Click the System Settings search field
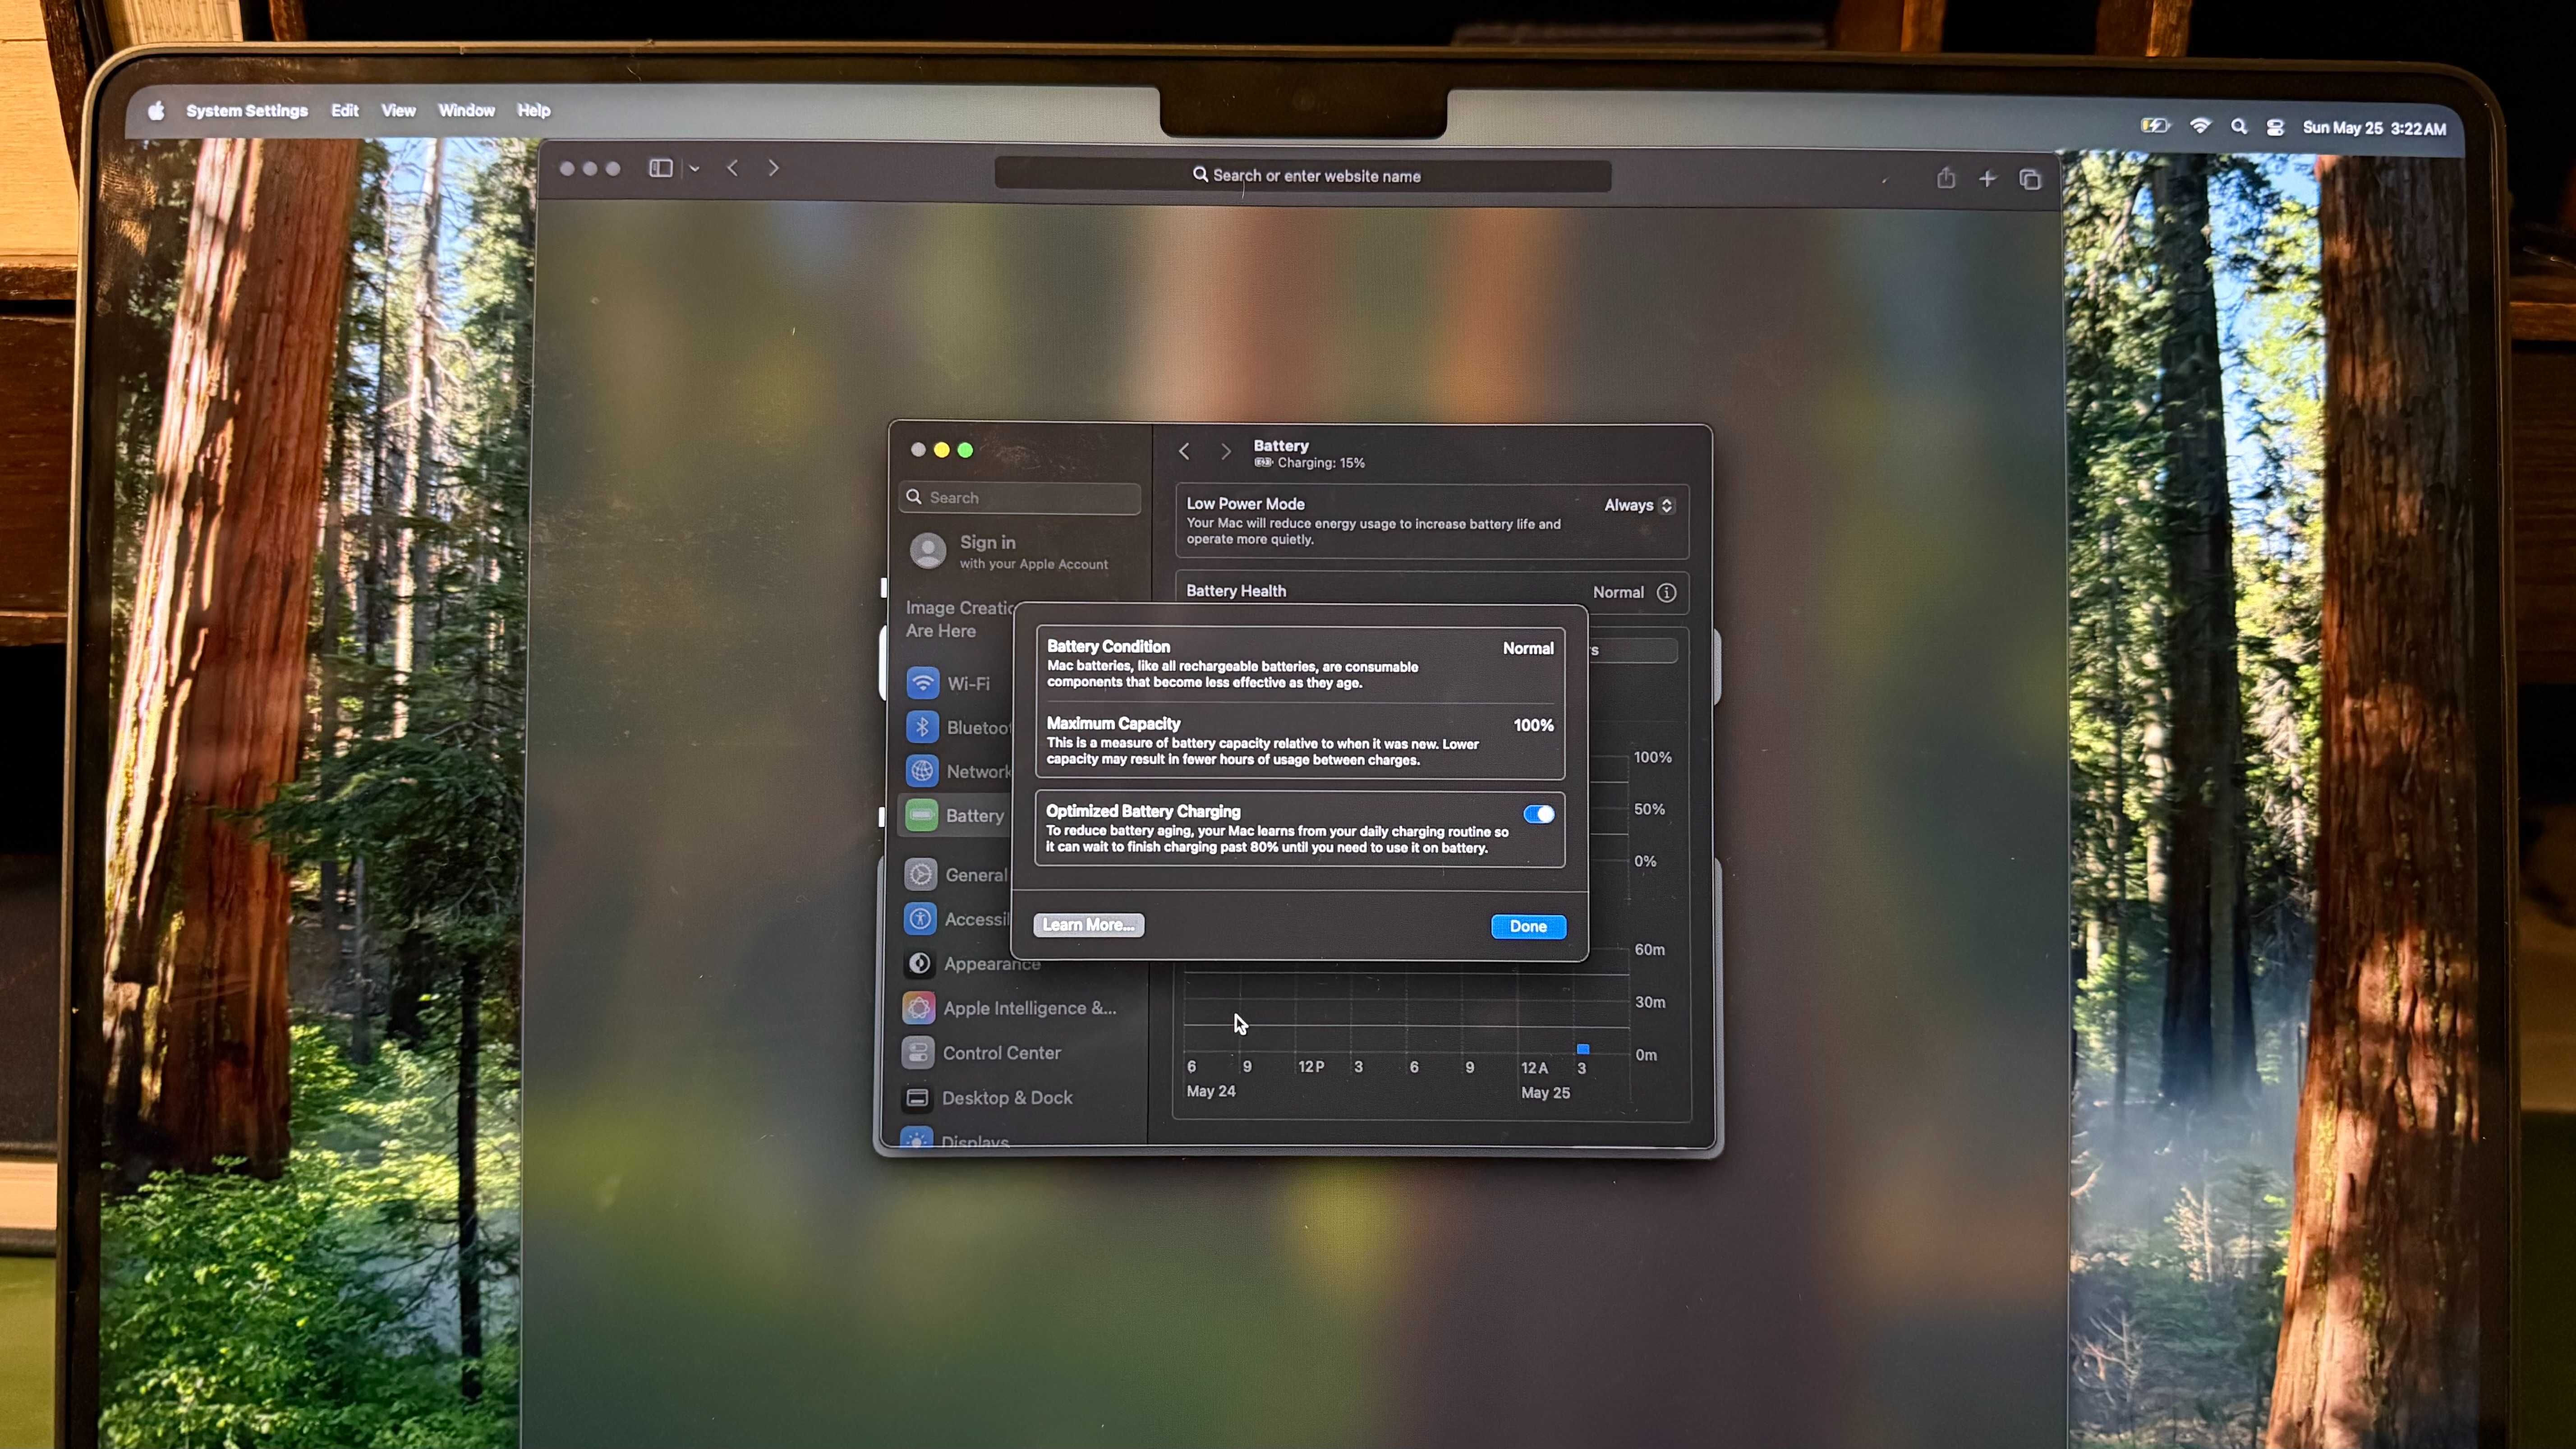 point(1020,497)
